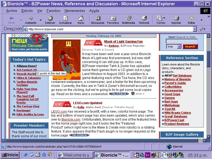Click the Editar toolbar icon
Screen dimensions: 212x159
tap(192, 18)
